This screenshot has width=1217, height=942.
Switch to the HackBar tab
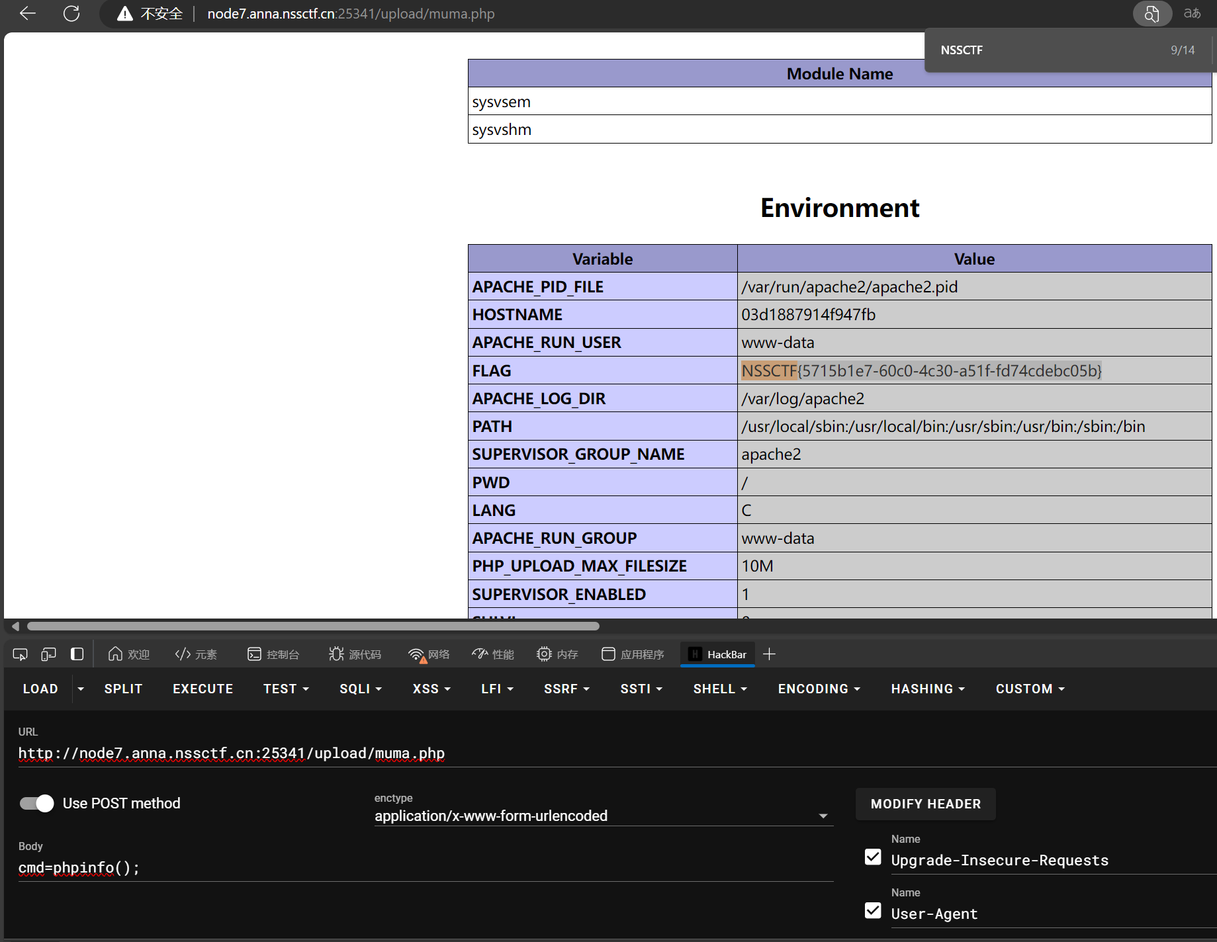coord(718,654)
